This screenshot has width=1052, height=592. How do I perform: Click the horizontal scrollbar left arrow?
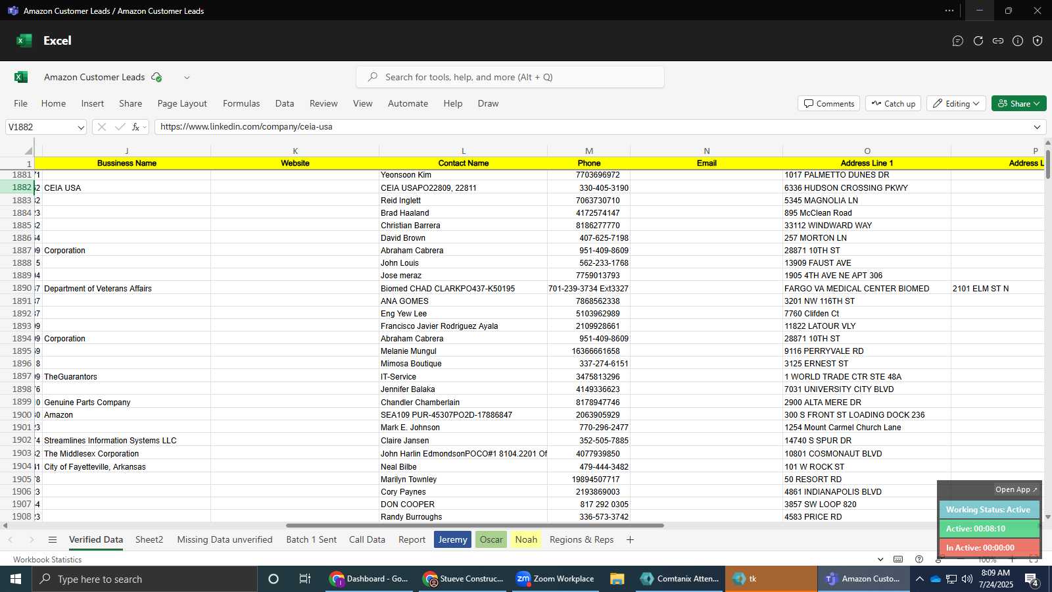point(5,526)
